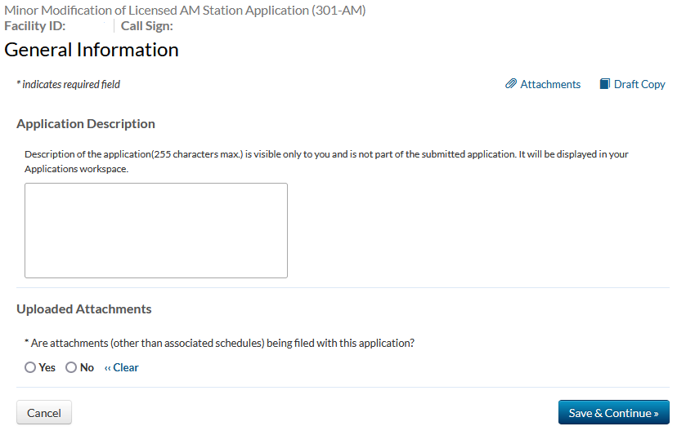Viewport: 677px width, 435px height.
Task: Select the No radio button for attachments
Action: point(71,368)
